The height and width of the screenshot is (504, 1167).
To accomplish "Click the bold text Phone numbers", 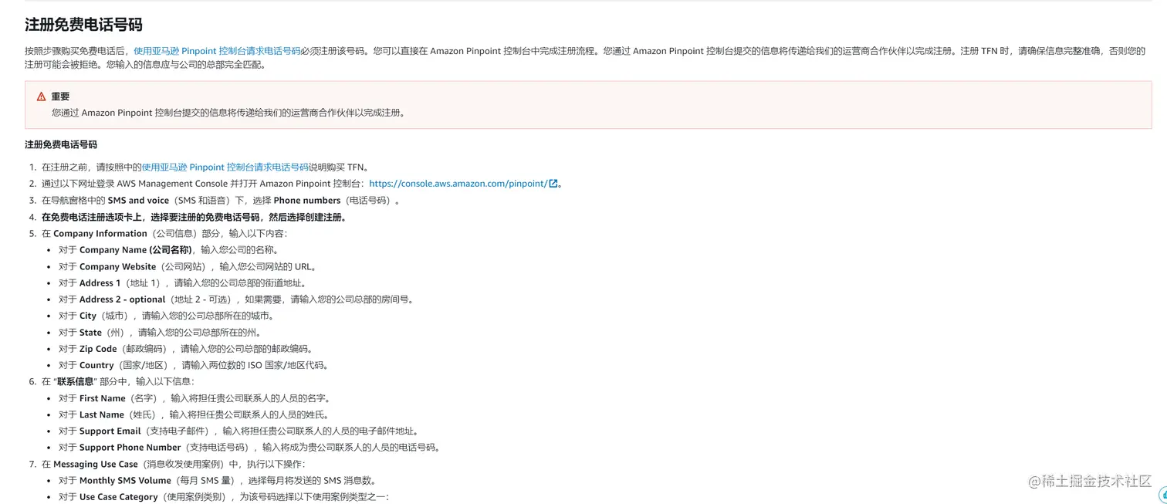I will pyautogui.click(x=306, y=200).
